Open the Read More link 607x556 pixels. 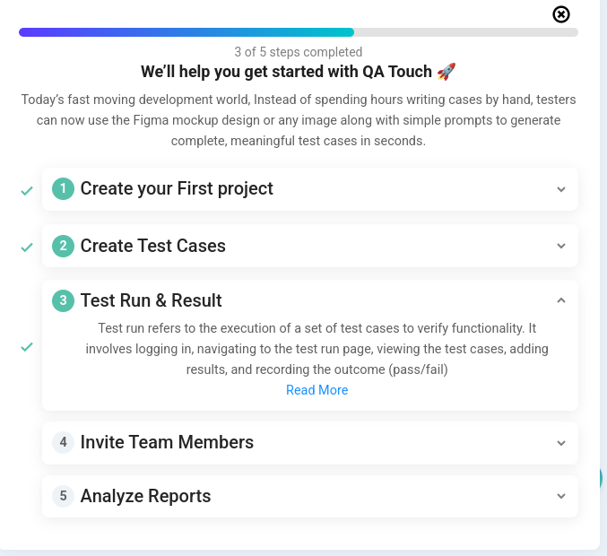(317, 390)
